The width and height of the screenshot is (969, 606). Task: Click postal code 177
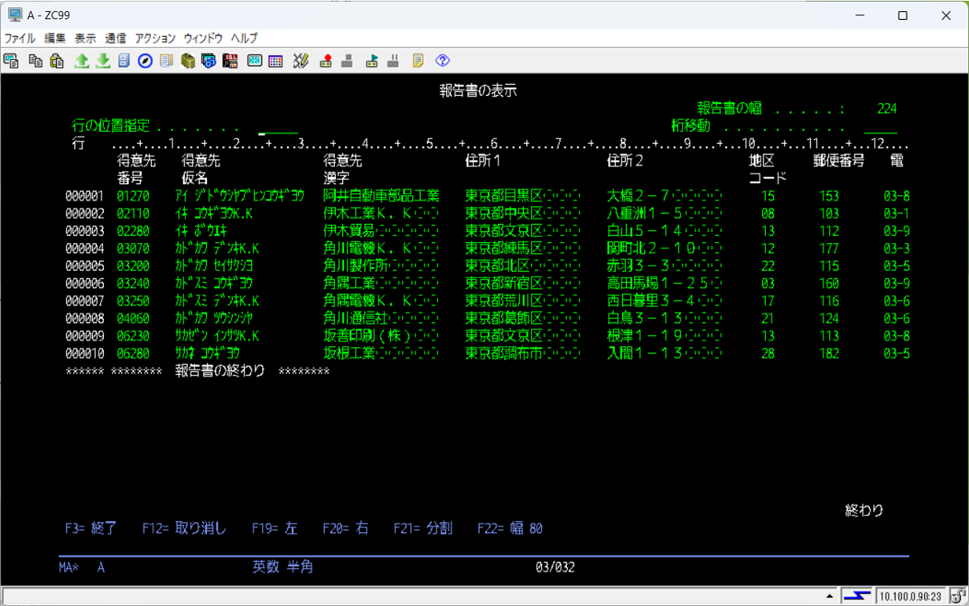829,249
